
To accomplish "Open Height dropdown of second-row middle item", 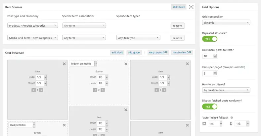I will coord(103,129).
